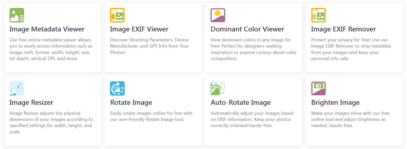Viewport: 407px width, 149px height.
Task: Click the description about EXIF-based automatic orientation
Action: 252,119
